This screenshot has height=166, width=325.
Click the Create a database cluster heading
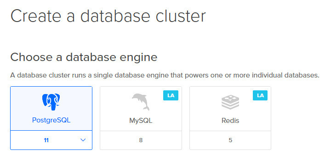point(108,16)
